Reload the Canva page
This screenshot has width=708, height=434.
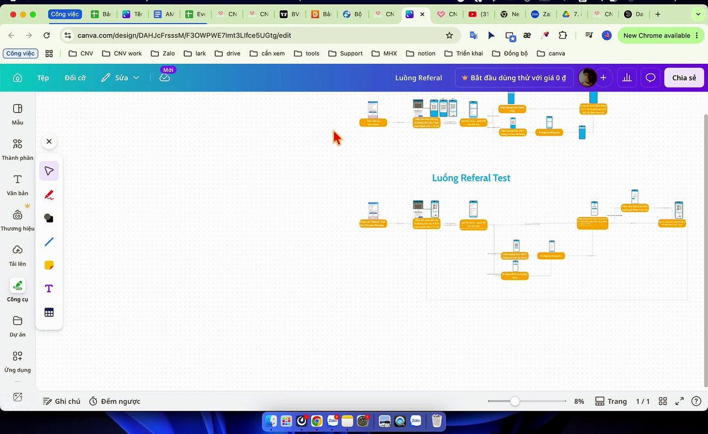46,35
